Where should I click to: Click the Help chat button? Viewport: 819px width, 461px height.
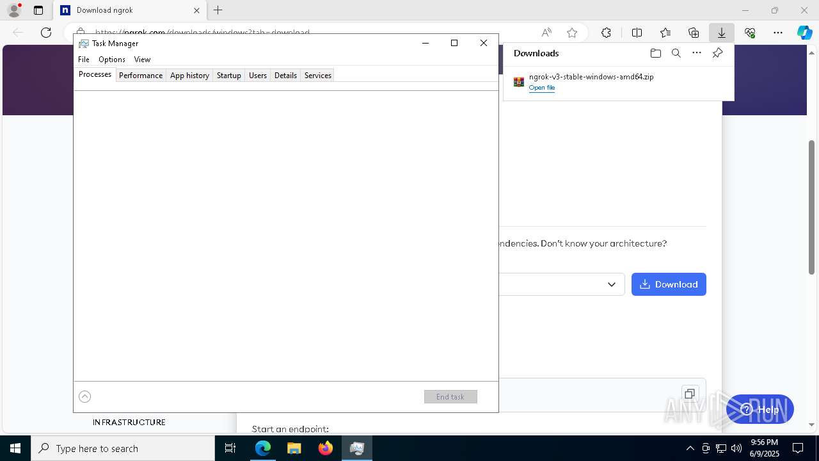click(760, 410)
